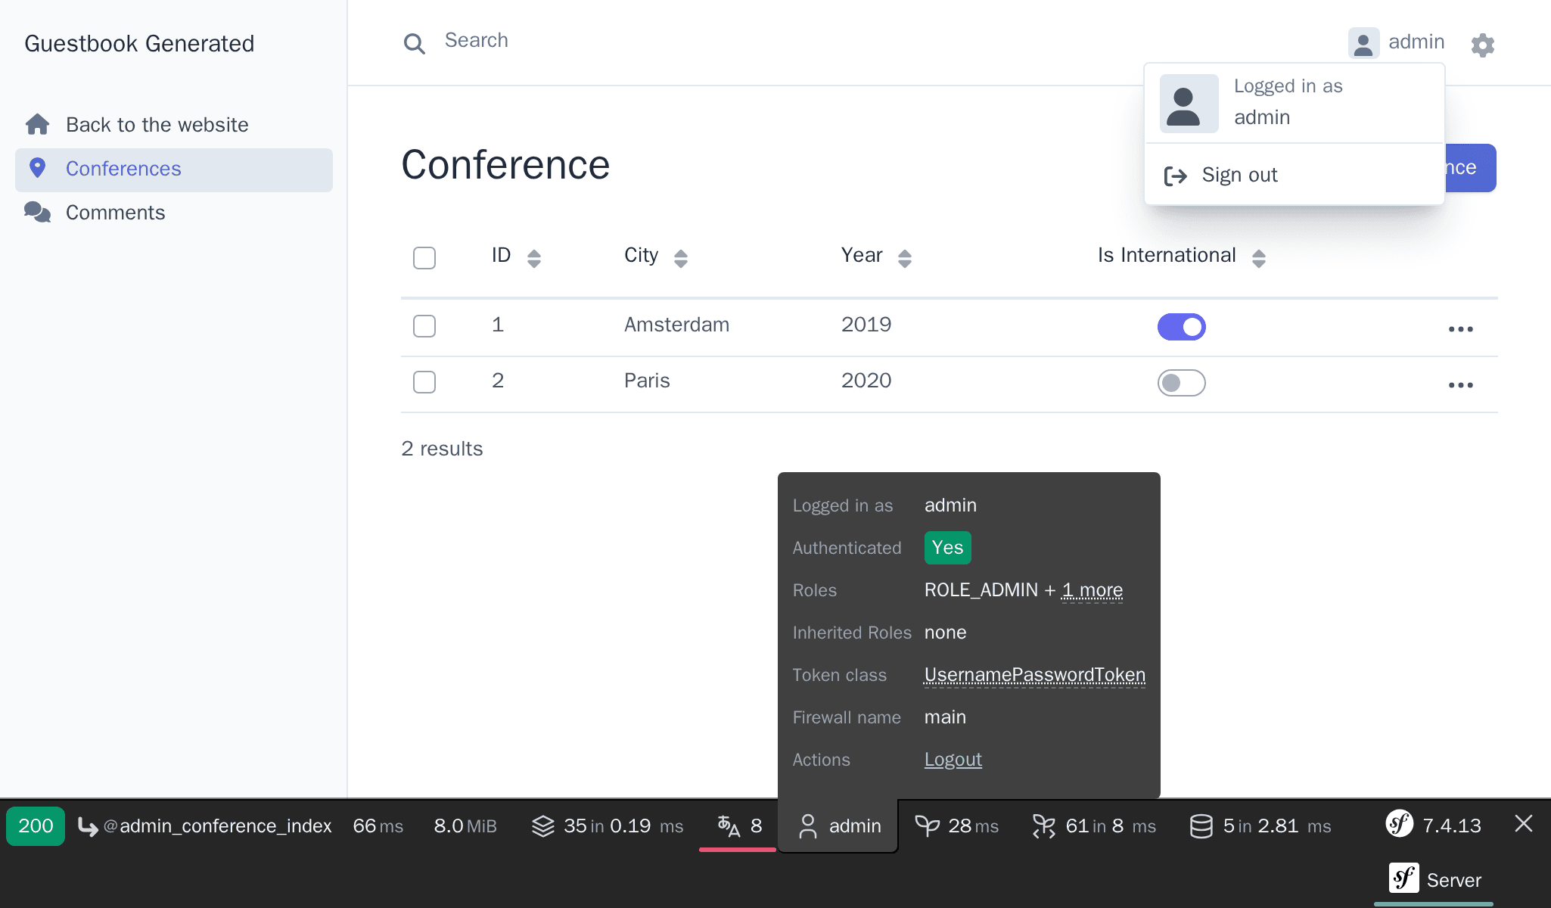Click the 2020 year cell
The width and height of the screenshot is (1551, 908).
tap(866, 381)
